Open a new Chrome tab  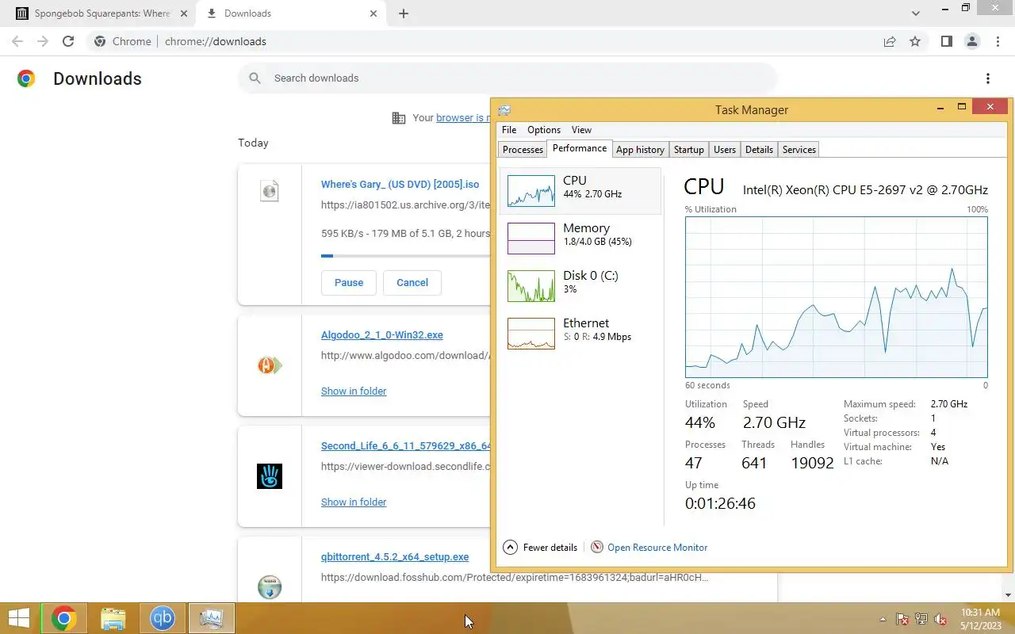[404, 13]
